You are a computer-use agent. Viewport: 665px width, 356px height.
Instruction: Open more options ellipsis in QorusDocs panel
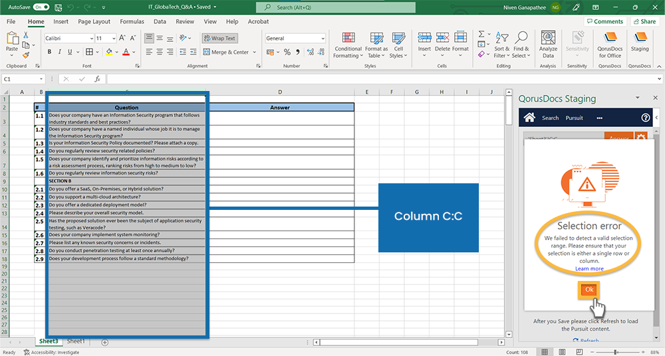pos(599,118)
